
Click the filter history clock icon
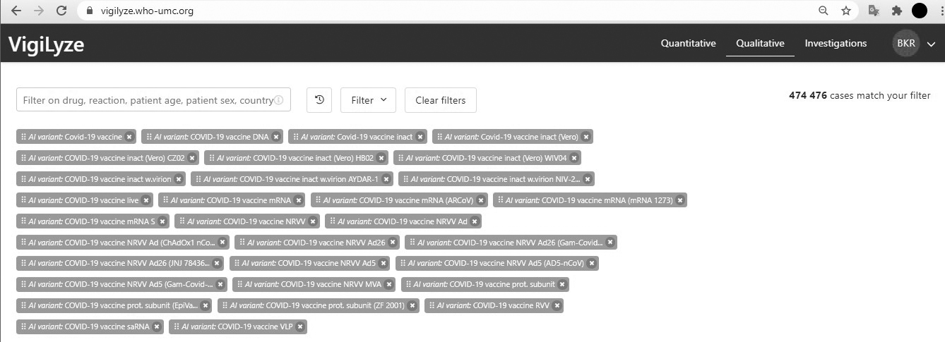(x=319, y=100)
